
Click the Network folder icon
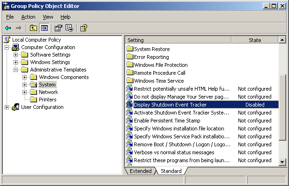pos(33,92)
